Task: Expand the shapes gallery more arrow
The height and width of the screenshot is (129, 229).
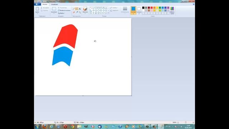Action: [x=108, y=13]
